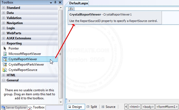Expand the AJAX Extensions group
Image resolution: width=179 pixels, height=110 pixels.
[x=4, y=38]
